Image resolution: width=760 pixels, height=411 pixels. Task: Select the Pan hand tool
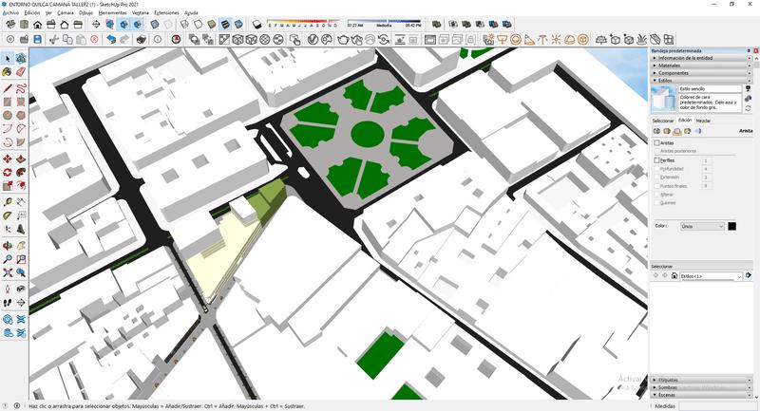click(21, 246)
